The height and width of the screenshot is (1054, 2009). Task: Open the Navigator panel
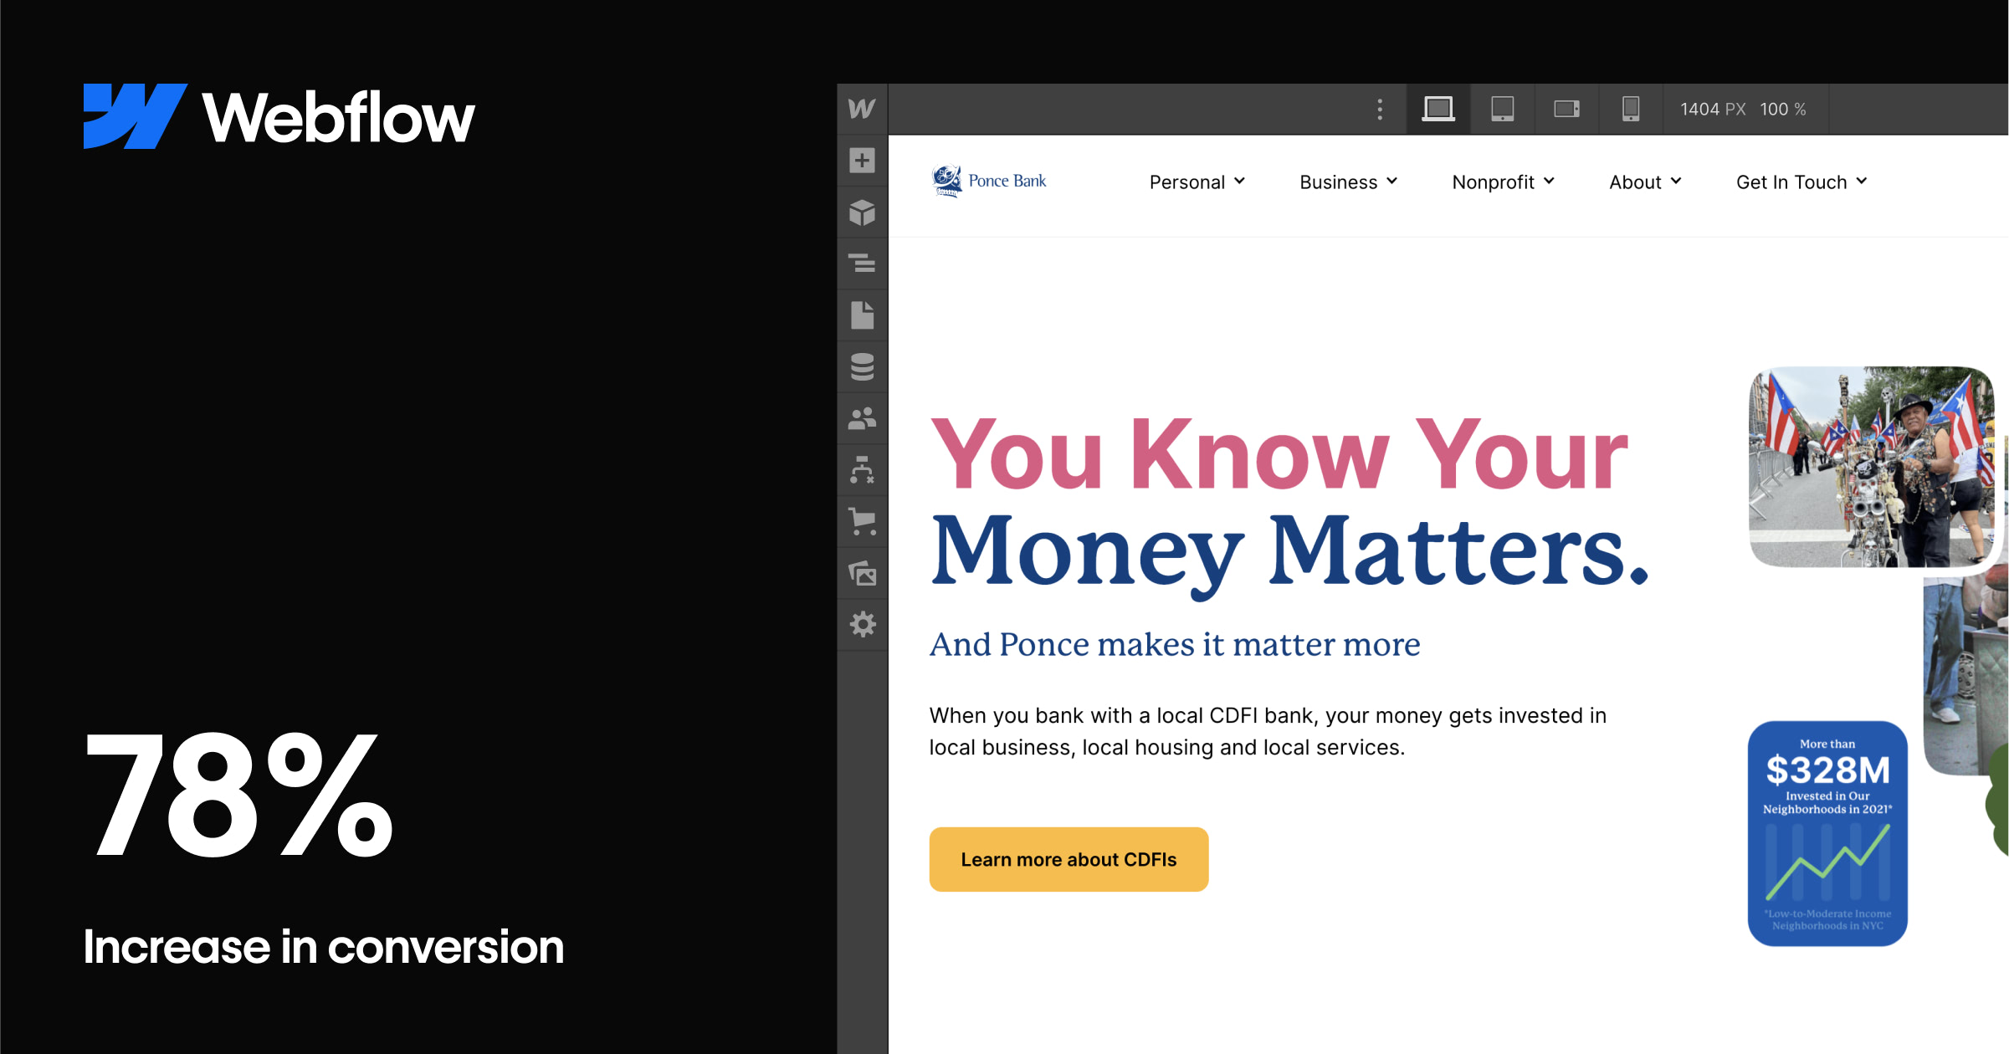862,264
